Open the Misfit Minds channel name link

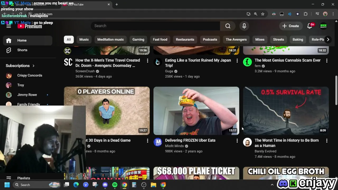point(174,146)
